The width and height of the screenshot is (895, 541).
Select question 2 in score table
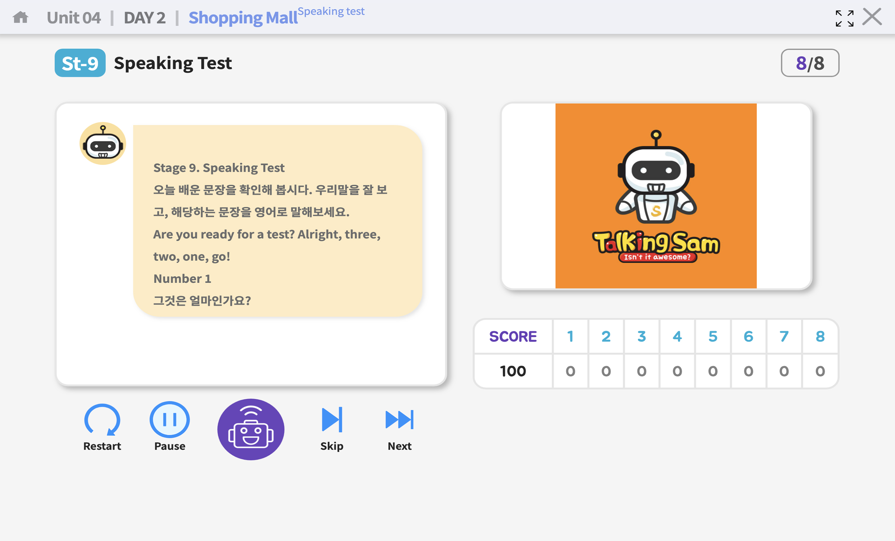click(606, 336)
